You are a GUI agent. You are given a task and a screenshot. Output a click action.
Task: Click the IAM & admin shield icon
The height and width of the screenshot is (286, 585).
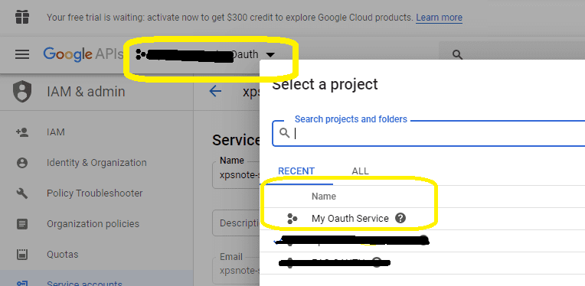(22, 92)
